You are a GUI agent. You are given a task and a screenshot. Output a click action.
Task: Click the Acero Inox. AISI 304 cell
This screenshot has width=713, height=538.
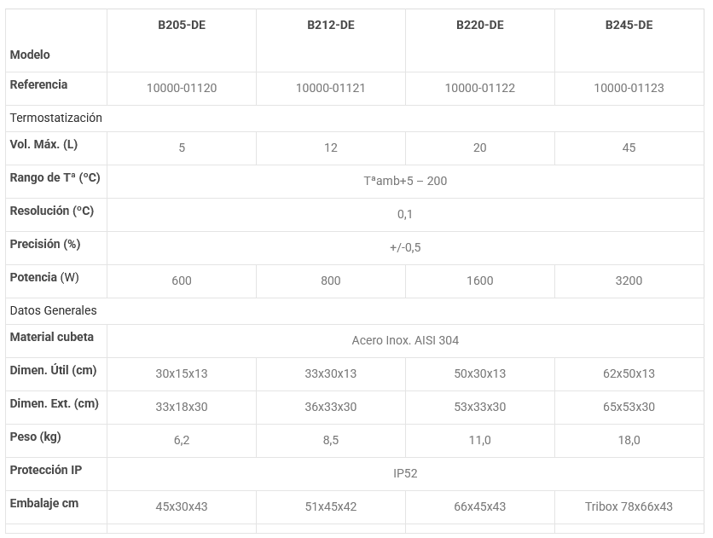coord(405,340)
